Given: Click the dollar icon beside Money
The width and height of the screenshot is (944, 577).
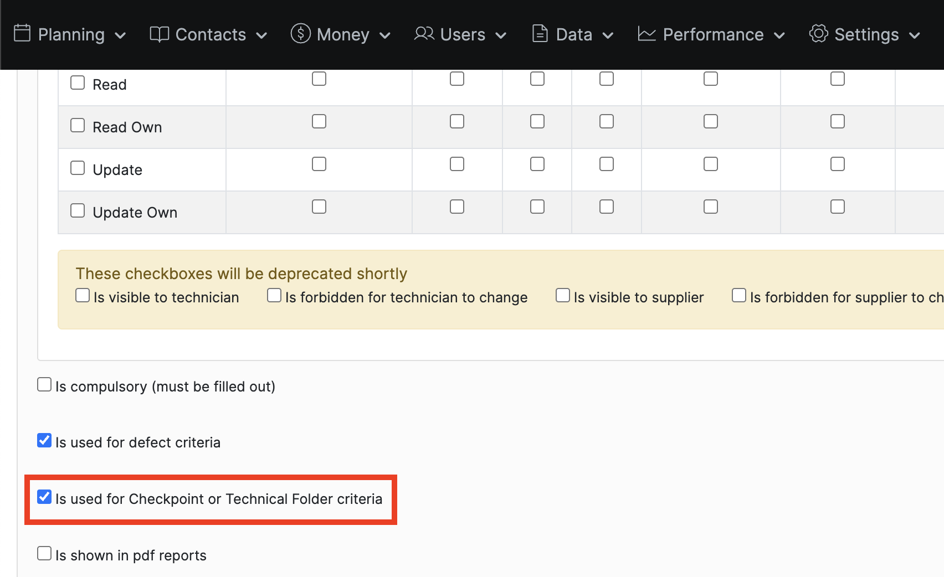Looking at the screenshot, I should pos(300,34).
